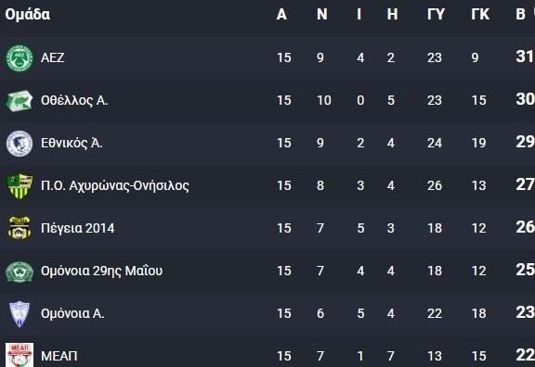535x367 pixels.
Task: Open the ΑΕΖ team name link
Action: (x=53, y=57)
